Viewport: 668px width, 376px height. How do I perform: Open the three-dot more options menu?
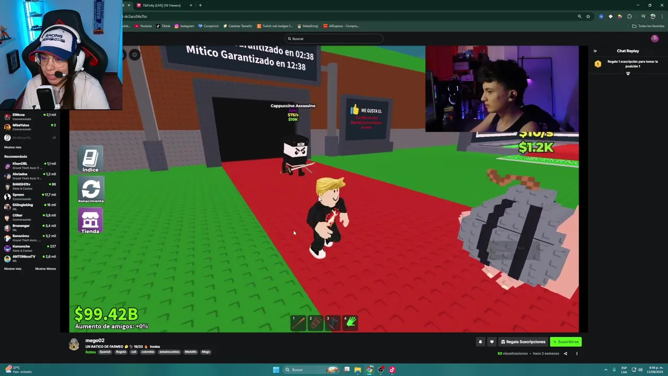(577, 354)
